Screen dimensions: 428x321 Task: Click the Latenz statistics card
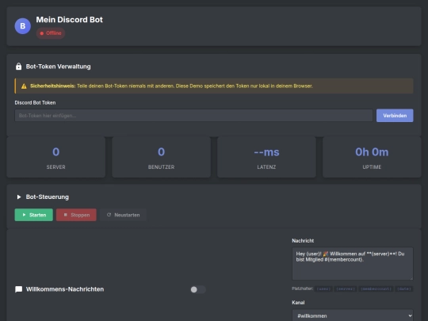[266, 157]
